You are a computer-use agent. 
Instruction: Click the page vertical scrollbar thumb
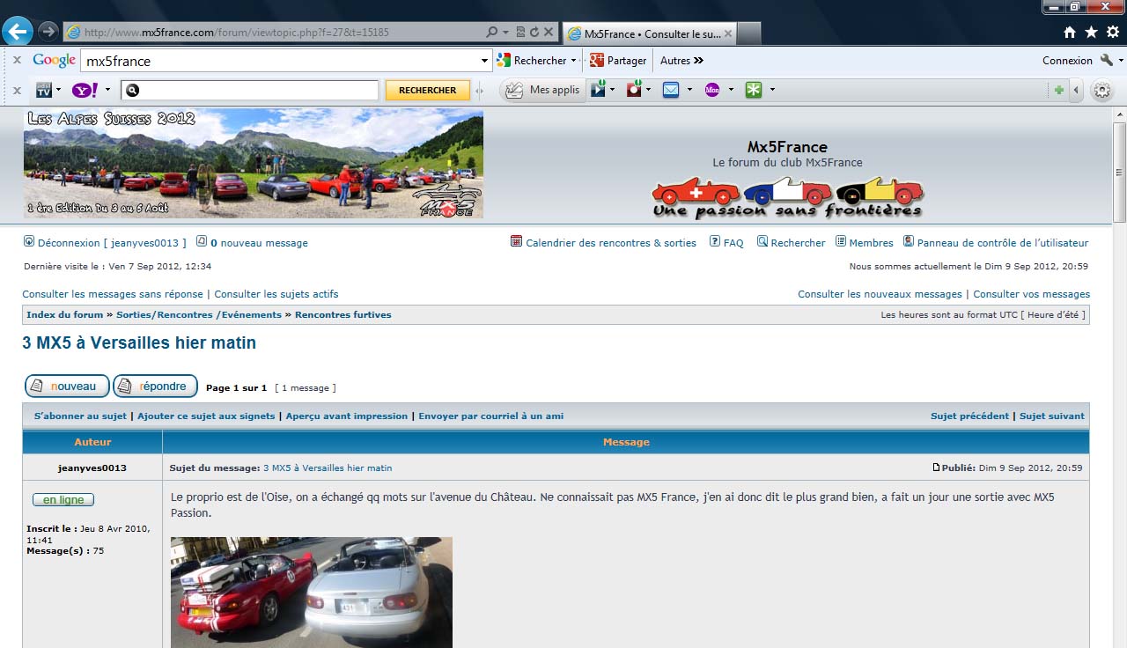(x=1119, y=173)
